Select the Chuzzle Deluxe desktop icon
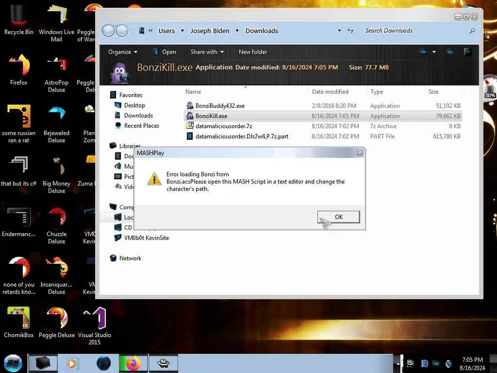497x373 pixels. coord(56,225)
